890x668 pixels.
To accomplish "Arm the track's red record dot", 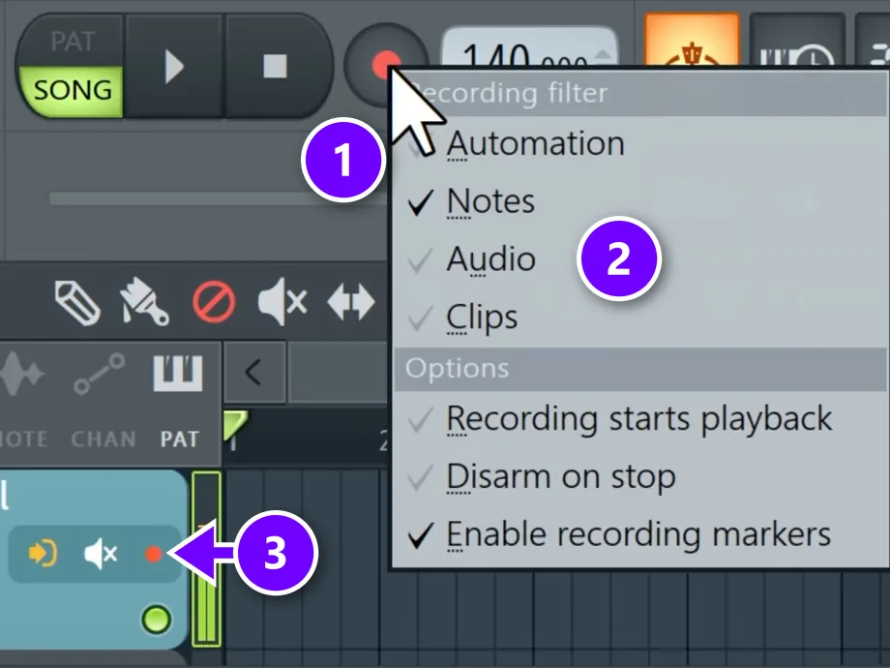I will point(153,554).
